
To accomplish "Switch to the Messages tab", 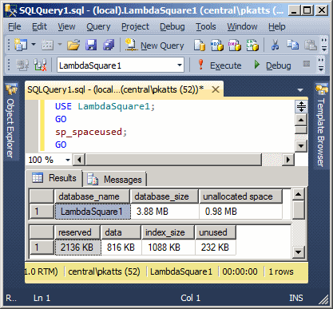I will [x=115, y=180].
